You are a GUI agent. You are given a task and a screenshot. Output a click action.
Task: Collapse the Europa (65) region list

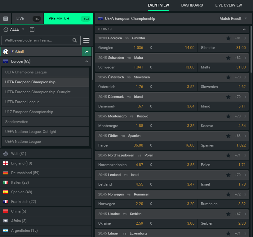[87, 61]
